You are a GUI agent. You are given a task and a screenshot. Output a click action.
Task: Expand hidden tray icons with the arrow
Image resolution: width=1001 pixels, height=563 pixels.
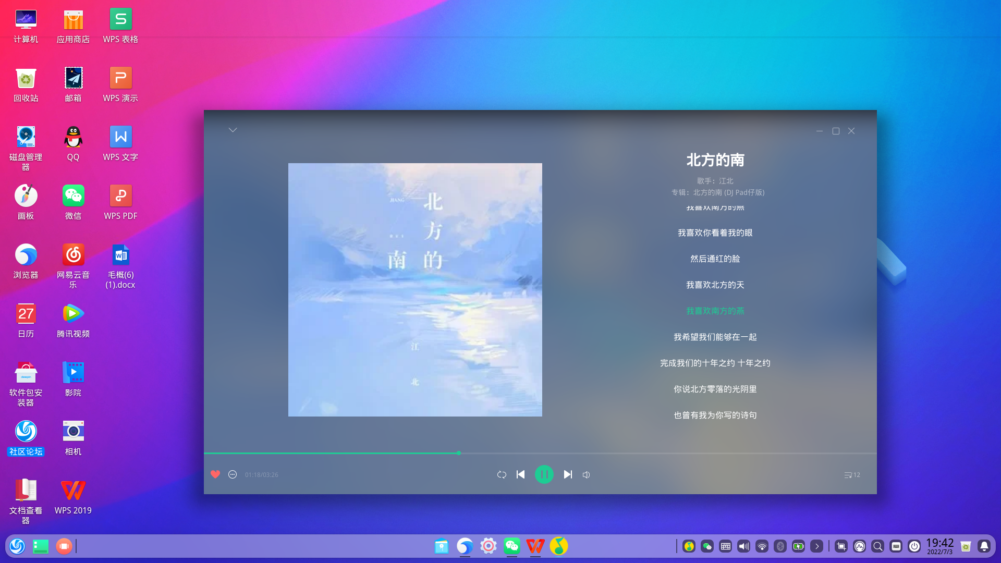click(816, 546)
